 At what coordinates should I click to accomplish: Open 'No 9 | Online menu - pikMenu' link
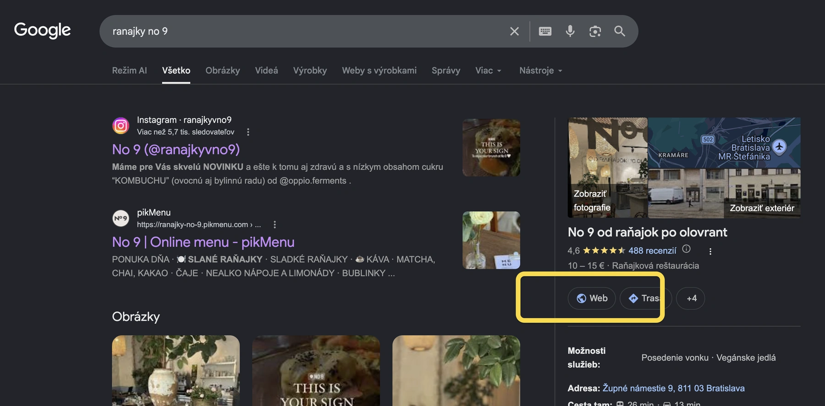point(203,242)
